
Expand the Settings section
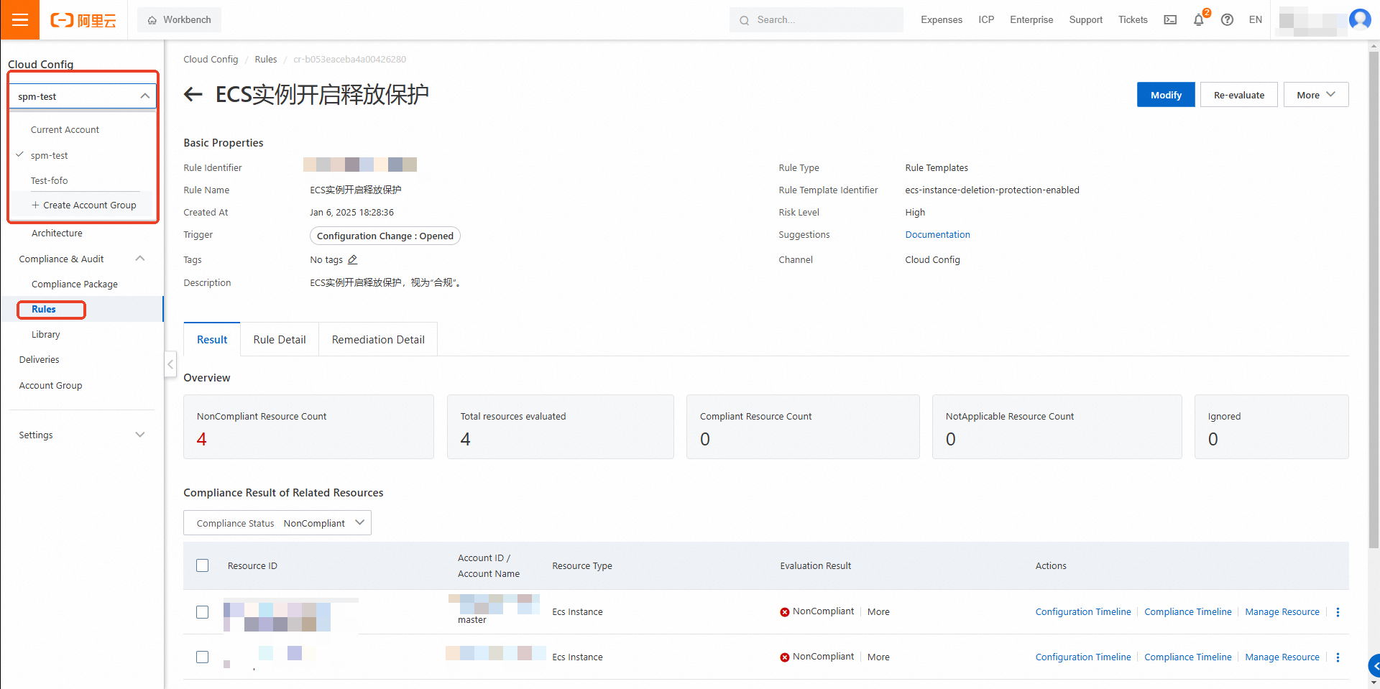[x=140, y=435]
